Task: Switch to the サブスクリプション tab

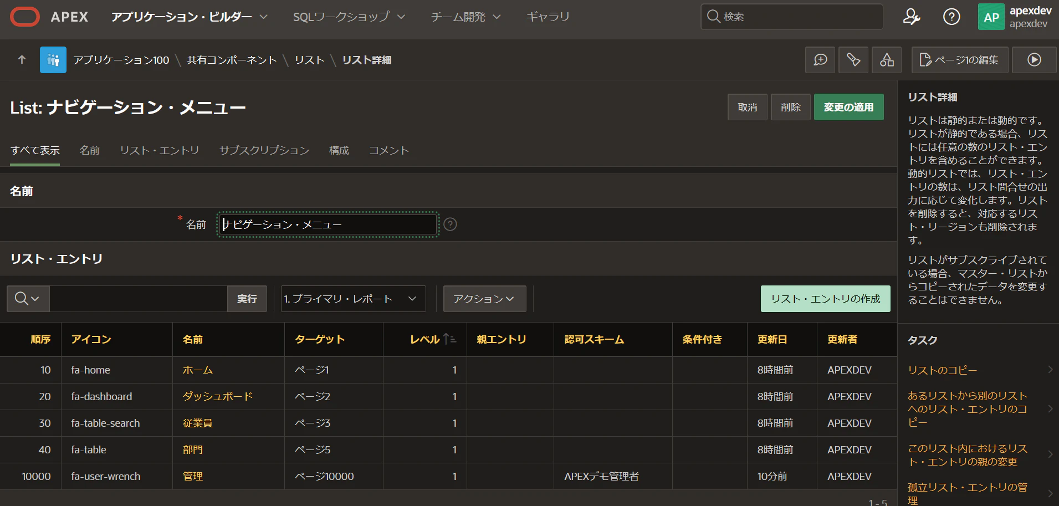Action: [x=264, y=150]
